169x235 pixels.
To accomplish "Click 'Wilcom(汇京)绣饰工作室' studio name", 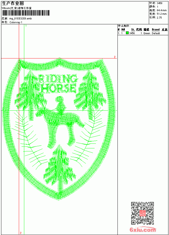I will pos(17,8).
